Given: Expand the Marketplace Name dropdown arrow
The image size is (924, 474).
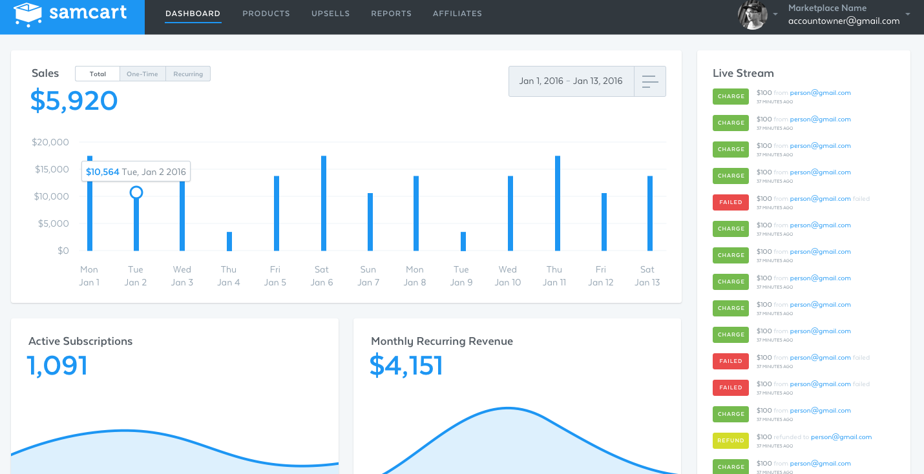Looking at the screenshot, I should pos(908,14).
